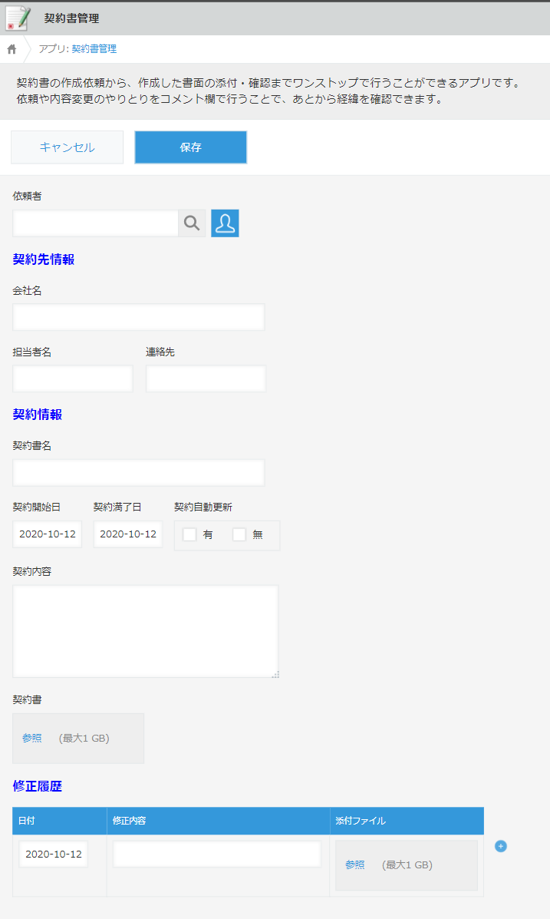The height and width of the screenshot is (919, 550).
Task: Grab the resize handle of 契約内容 textarea
Action: tap(275, 675)
